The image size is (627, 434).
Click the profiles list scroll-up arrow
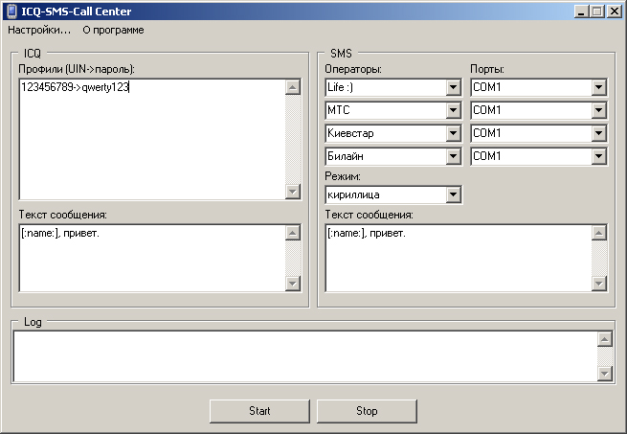pos(293,87)
